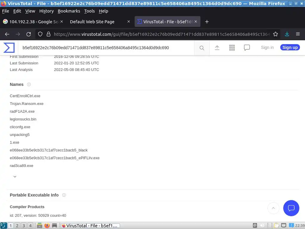The height and width of the screenshot is (229, 305).
Task: Switch to workspace 1 in the pager
Action: coord(10,225)
